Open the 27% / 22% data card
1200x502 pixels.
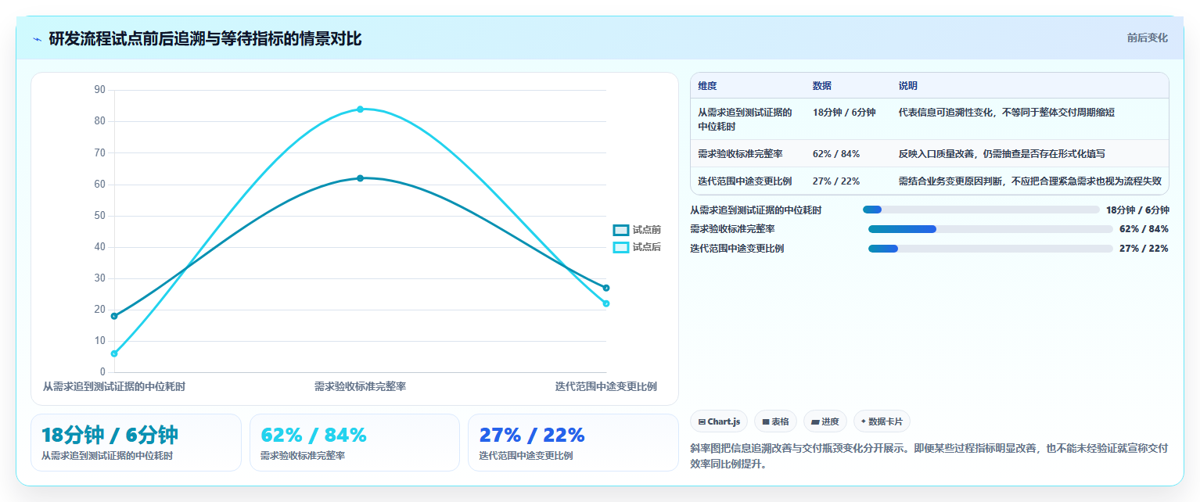573,443
